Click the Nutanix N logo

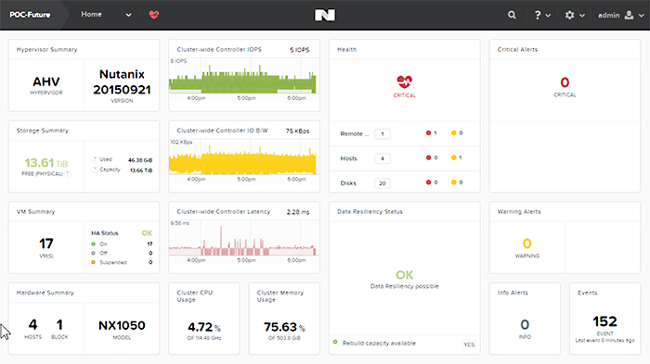tap(325, 16)
